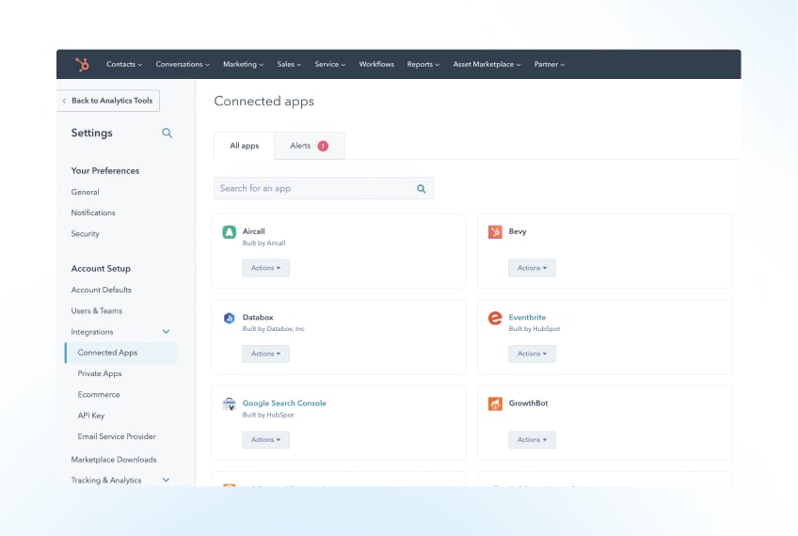Click the GrowthBot app icon
The height and width of the screenshot is (536, 798).
(x=495, y=403)
